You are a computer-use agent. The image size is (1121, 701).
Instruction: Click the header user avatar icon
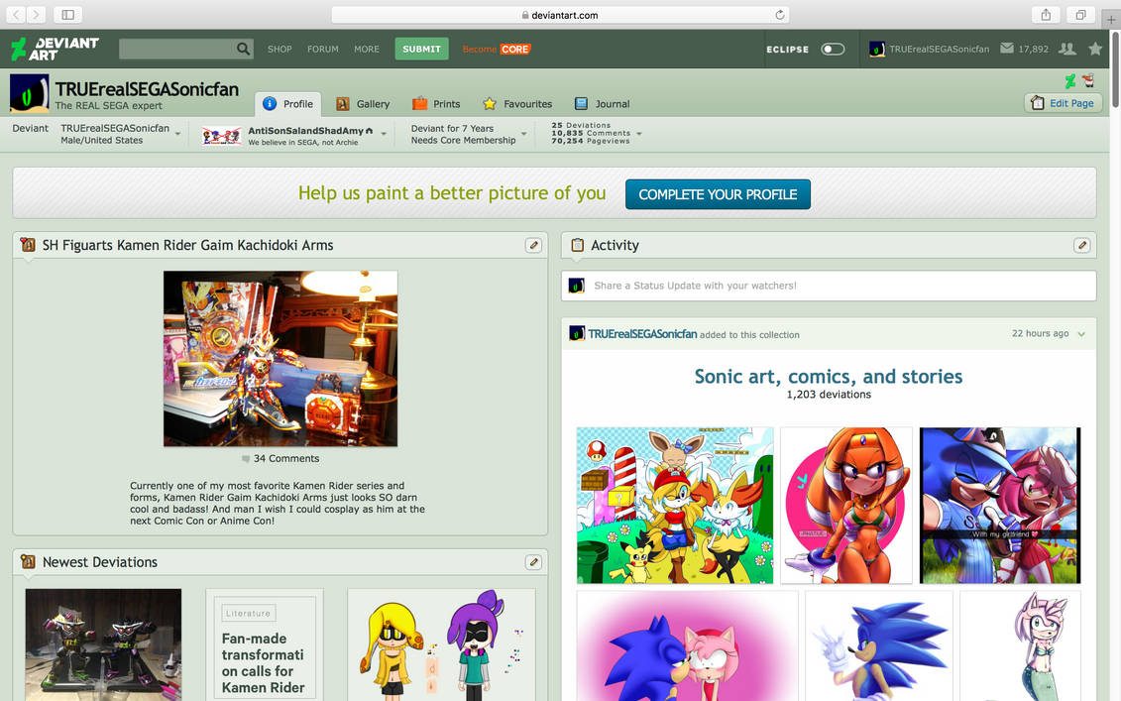[x=877, y=50]
